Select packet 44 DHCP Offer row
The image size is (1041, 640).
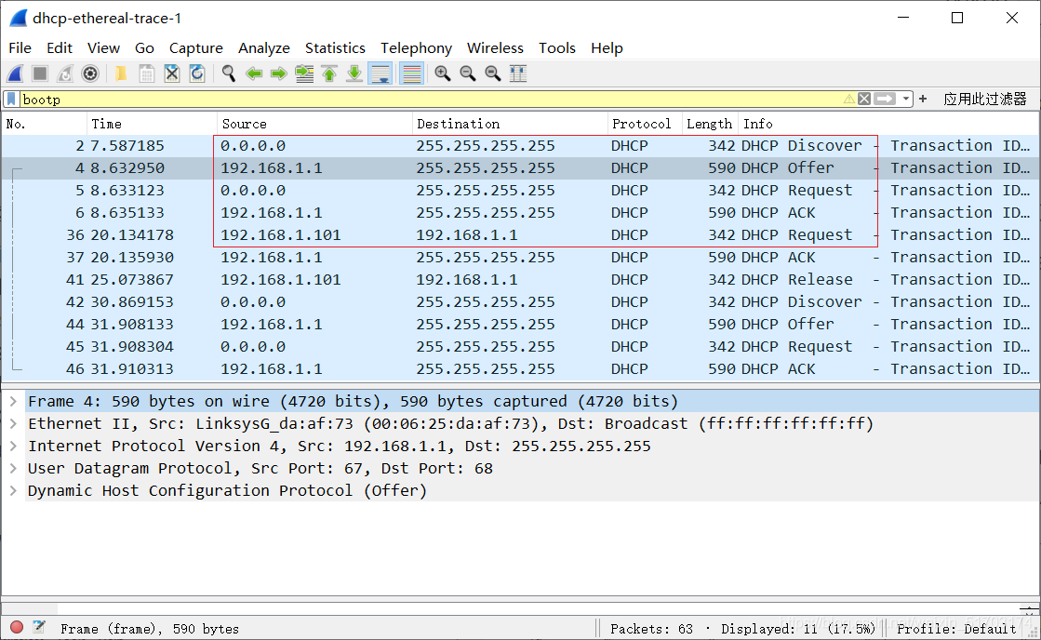519,325
